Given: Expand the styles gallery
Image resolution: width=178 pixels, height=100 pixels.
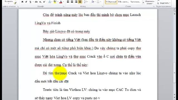Looking at the screenshot, I should point(143,2).
